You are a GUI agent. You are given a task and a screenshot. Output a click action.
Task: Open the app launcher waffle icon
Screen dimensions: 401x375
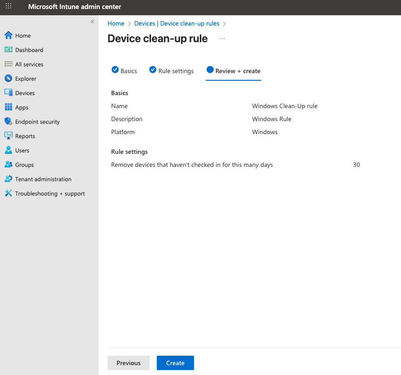coord(9,7)
